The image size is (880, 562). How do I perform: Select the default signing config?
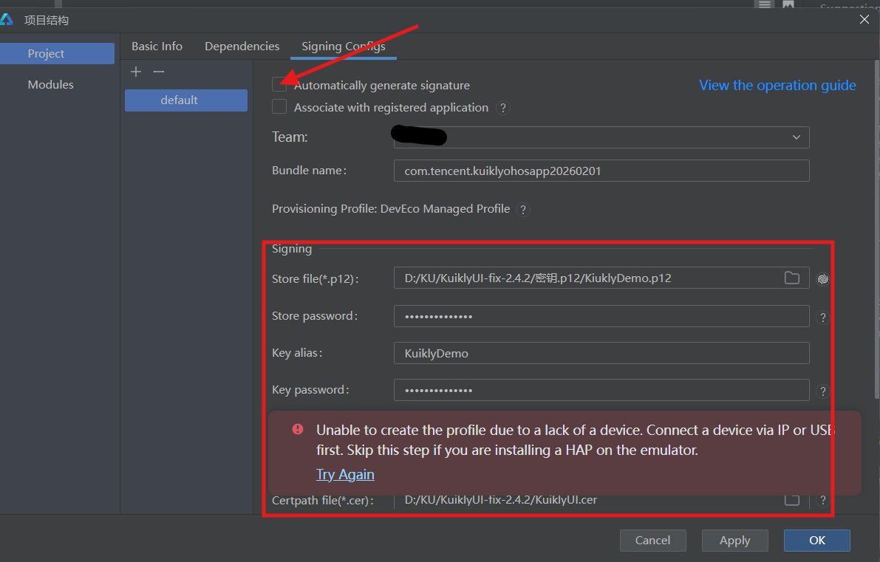click(x=185, y=100)
